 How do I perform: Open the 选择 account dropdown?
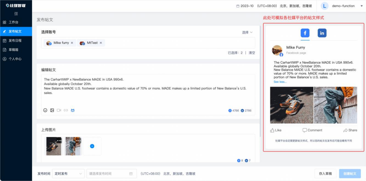coord(247,32)
